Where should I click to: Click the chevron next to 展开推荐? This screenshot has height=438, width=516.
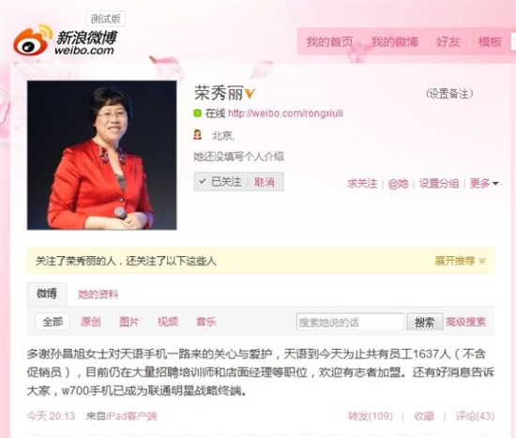(482, 261)
